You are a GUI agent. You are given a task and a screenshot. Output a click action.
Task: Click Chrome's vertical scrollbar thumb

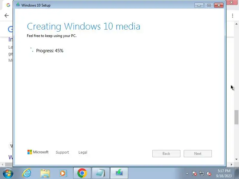click(x=236, y=117)
